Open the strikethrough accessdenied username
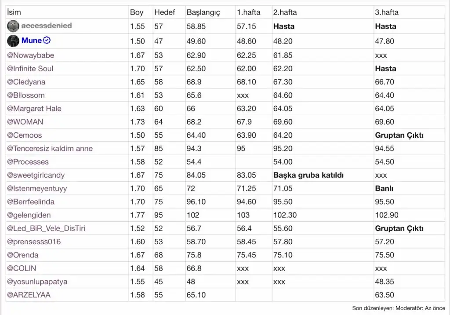Viewport: 450px width, 315px height. coord(47,26)
